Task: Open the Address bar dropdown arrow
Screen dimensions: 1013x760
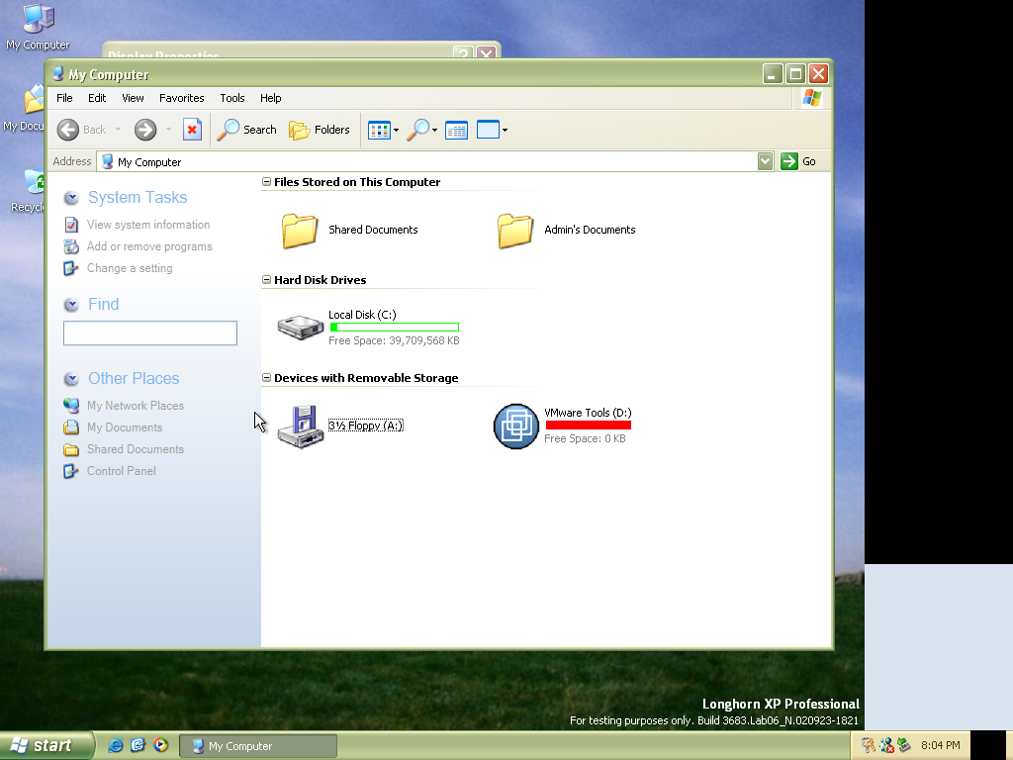Action: click(x=765, y=161)
